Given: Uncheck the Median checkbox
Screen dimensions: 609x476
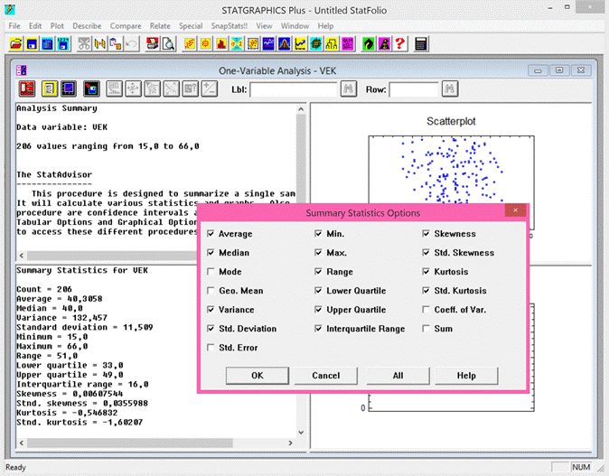Looking at the screenshot, I should pos(211,253).
